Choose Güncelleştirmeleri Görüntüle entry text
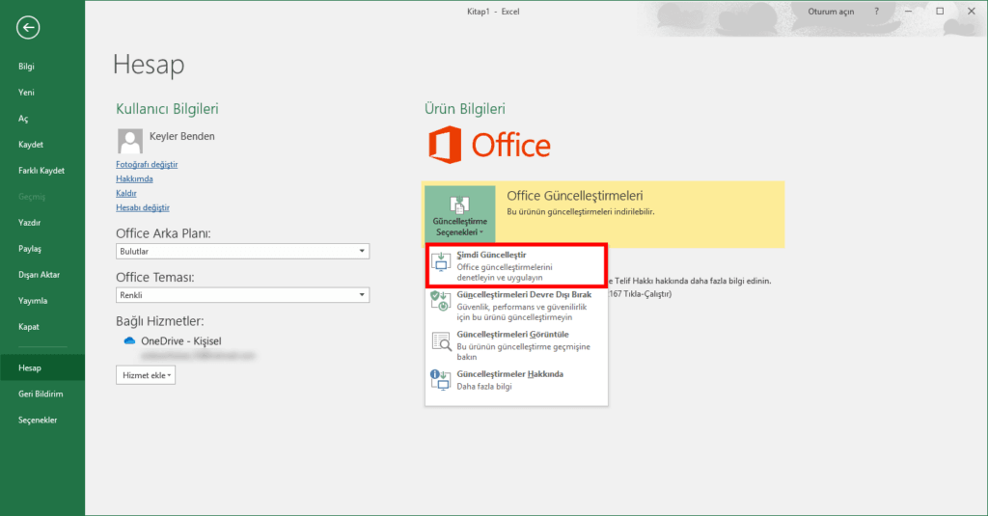Screen dimensions: 988x516 pos(513,335)
